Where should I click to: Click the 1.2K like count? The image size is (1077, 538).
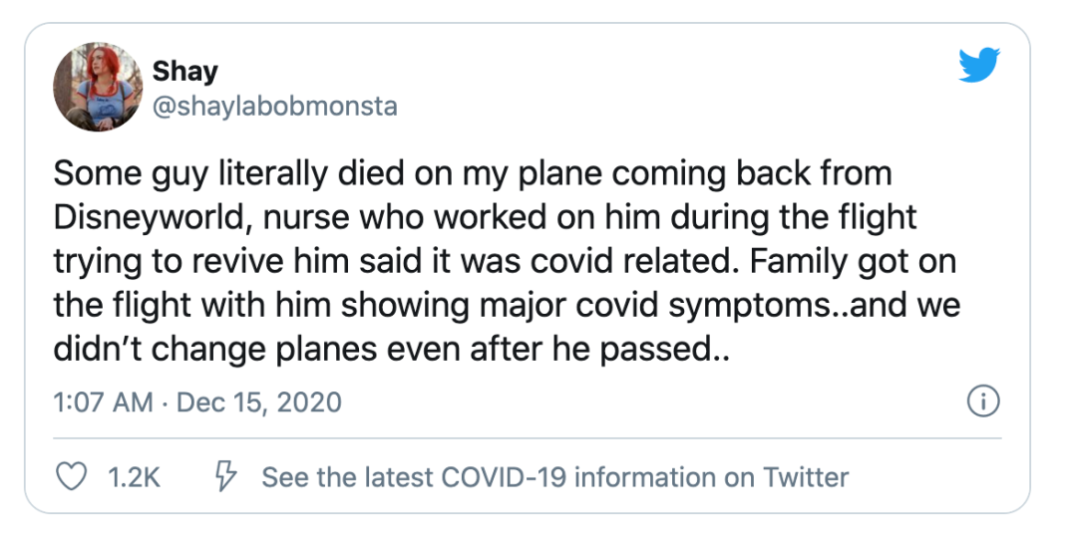(132, 477)
